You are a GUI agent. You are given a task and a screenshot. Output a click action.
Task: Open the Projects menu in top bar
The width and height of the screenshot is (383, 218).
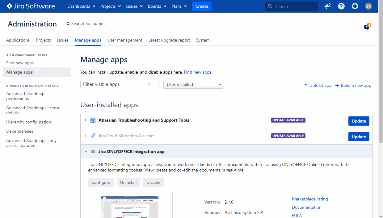pos(111,6)
